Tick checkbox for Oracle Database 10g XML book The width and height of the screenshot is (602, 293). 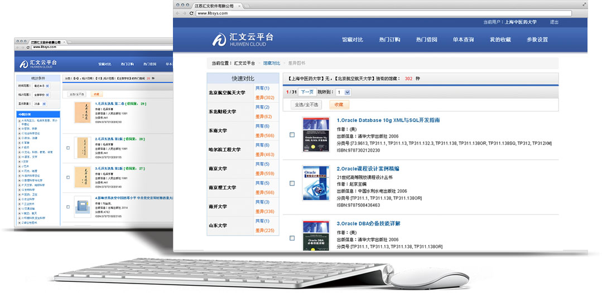(x=292, y=135)
